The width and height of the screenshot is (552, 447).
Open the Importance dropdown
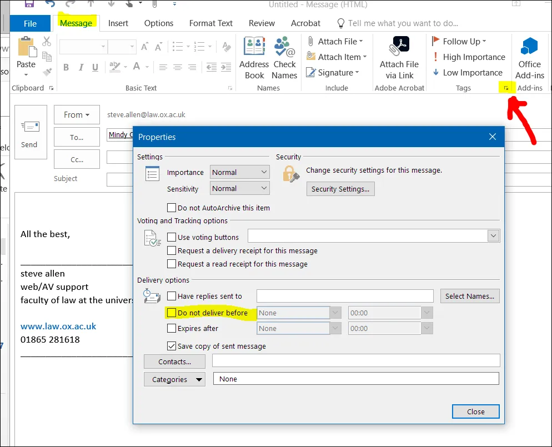coord(239,172)
